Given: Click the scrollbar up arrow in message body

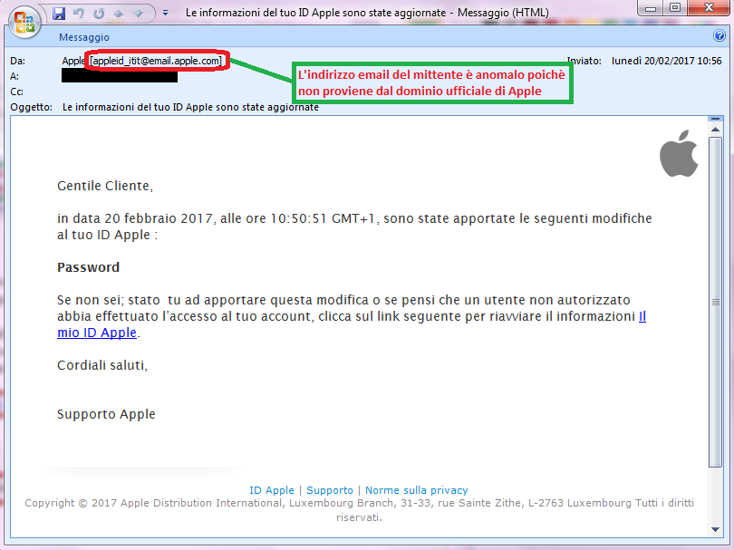Looking at the screenshot, I should coord(715,130).
